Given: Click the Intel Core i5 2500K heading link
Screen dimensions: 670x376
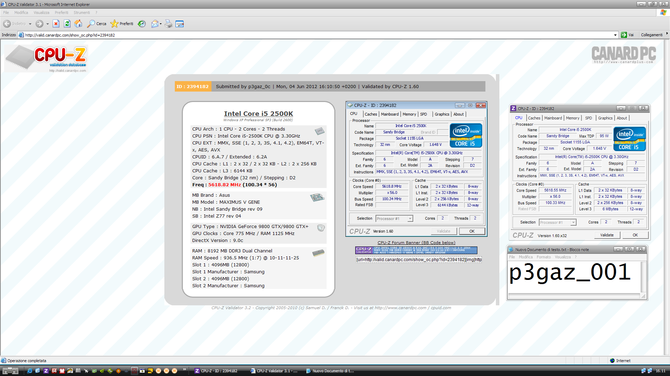Looking at the screenshot, I should coord(259,113).
